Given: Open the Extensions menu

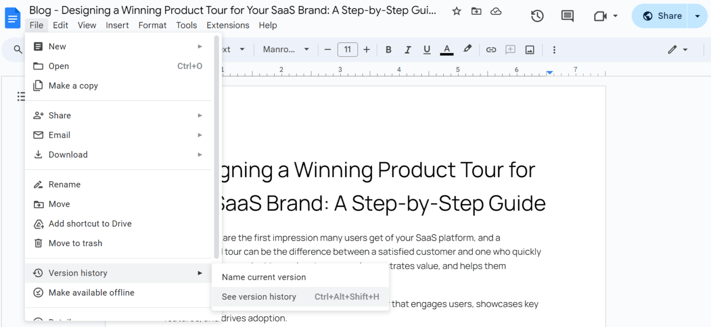Looking at the screenshot, I should coord(228,25).
